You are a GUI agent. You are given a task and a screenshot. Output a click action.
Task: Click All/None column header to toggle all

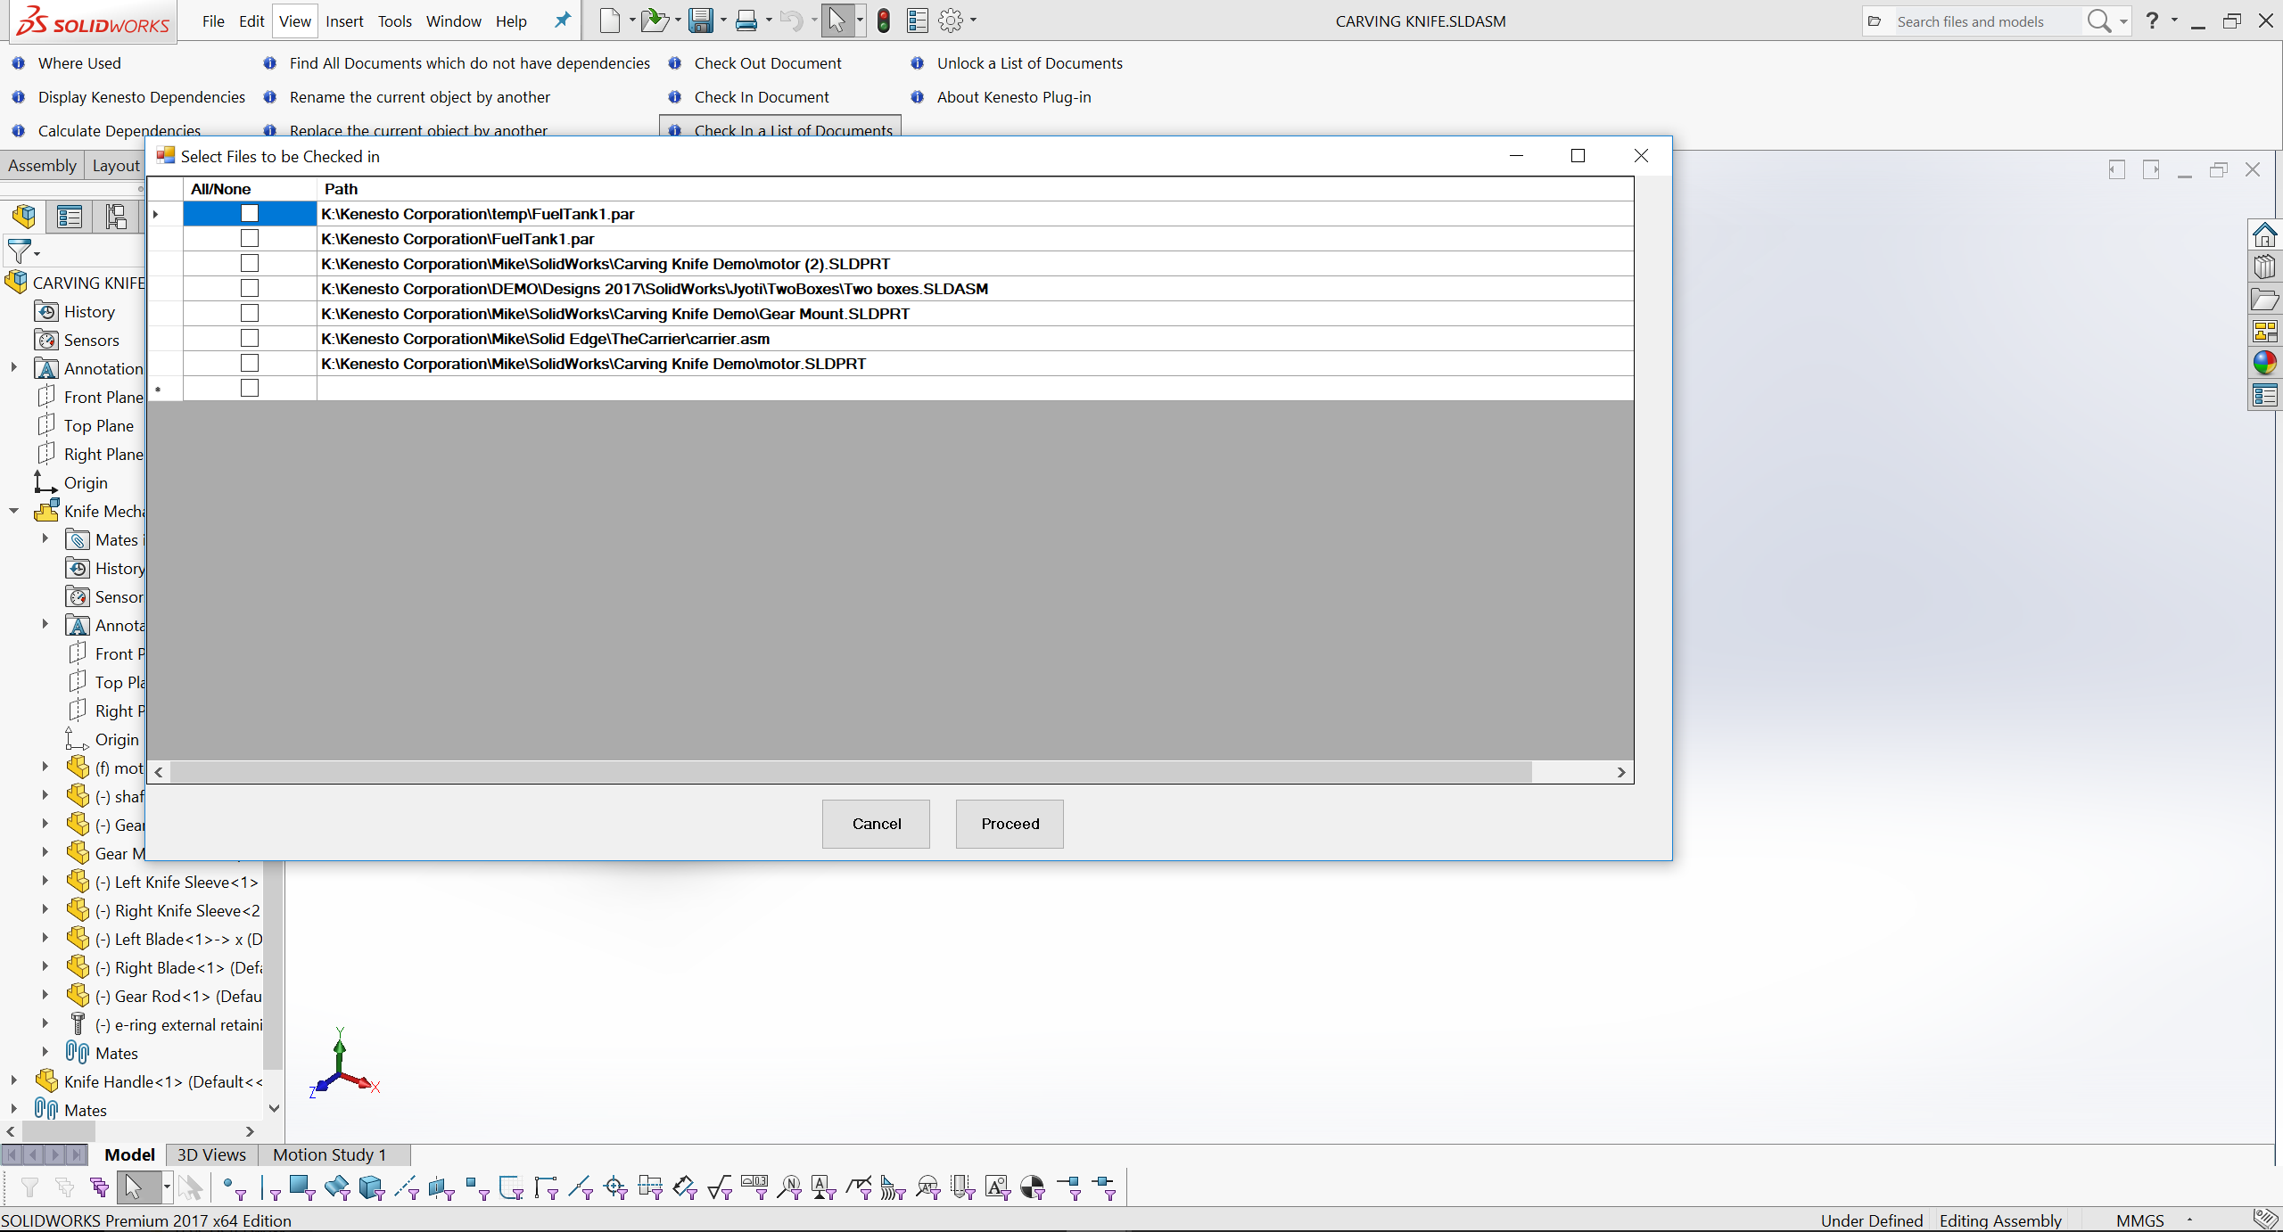point(250,189)
